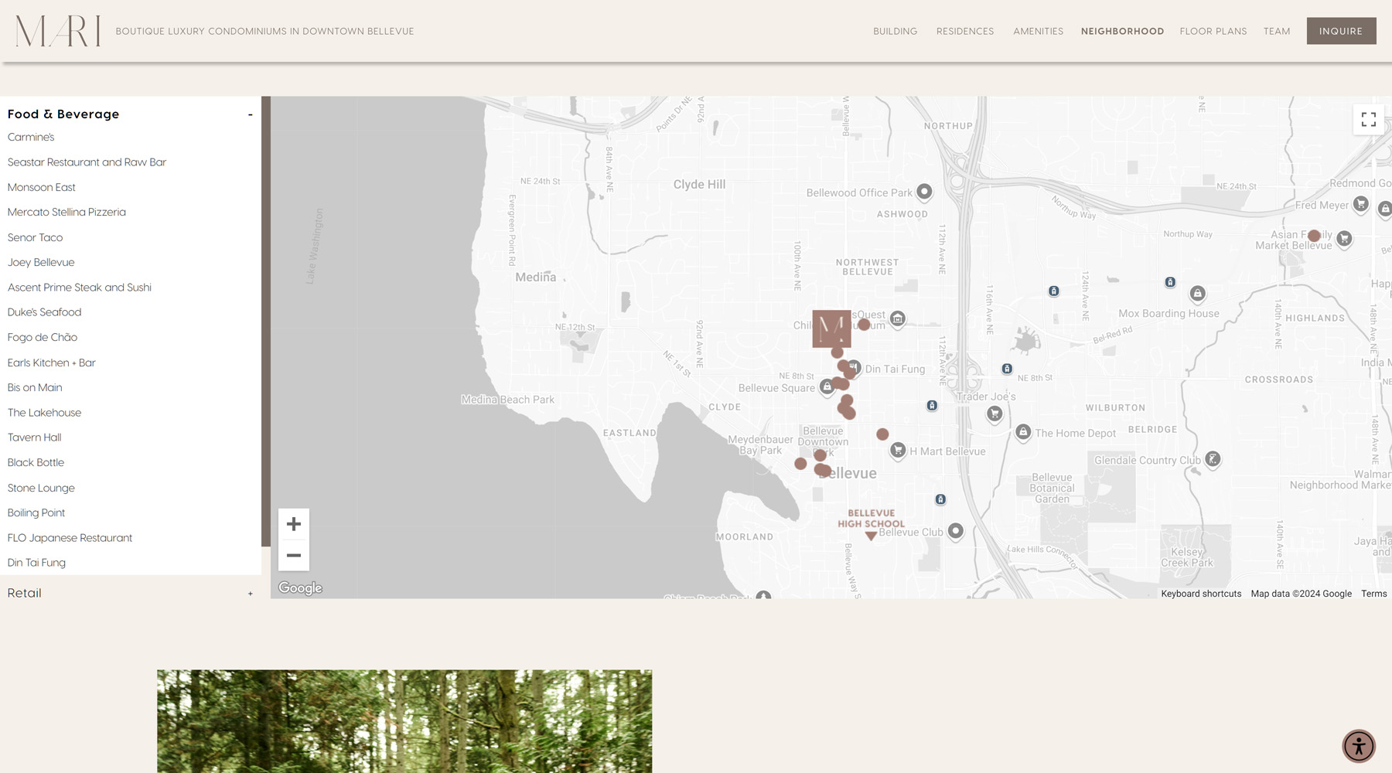Open the forest image thumbnail

[x=404, y=720]
